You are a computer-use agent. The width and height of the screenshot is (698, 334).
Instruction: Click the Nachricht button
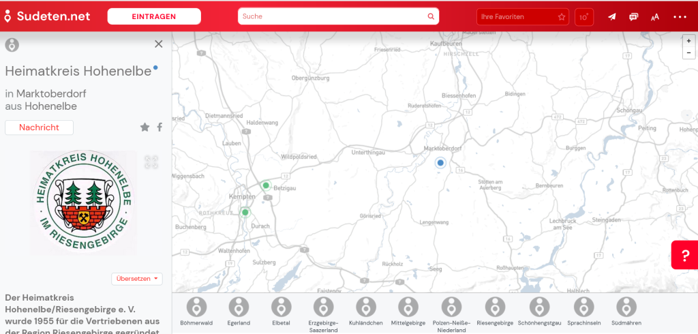[39, 127]
